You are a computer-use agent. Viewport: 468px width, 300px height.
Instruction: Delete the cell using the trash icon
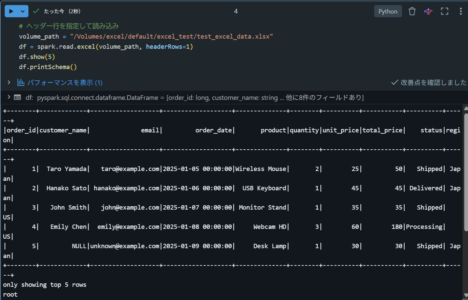click(x=412, y=11)
